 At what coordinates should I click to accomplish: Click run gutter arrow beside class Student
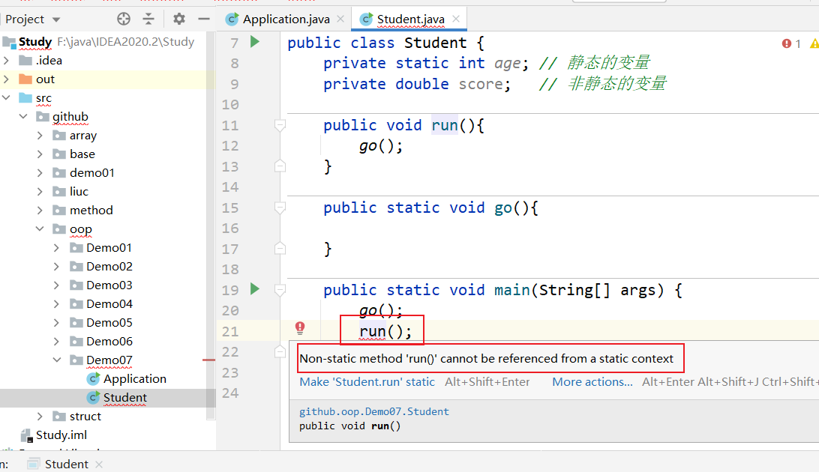255,42
